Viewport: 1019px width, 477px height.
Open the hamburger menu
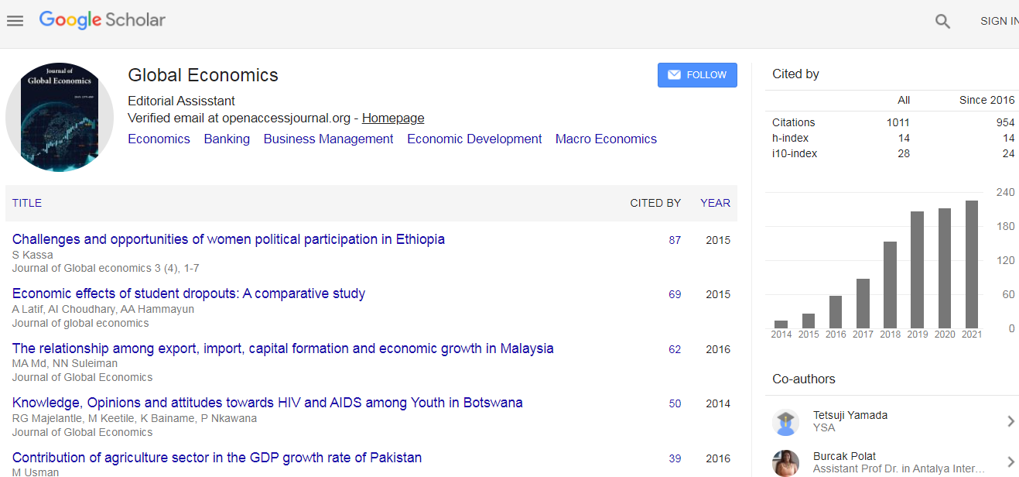15,21
